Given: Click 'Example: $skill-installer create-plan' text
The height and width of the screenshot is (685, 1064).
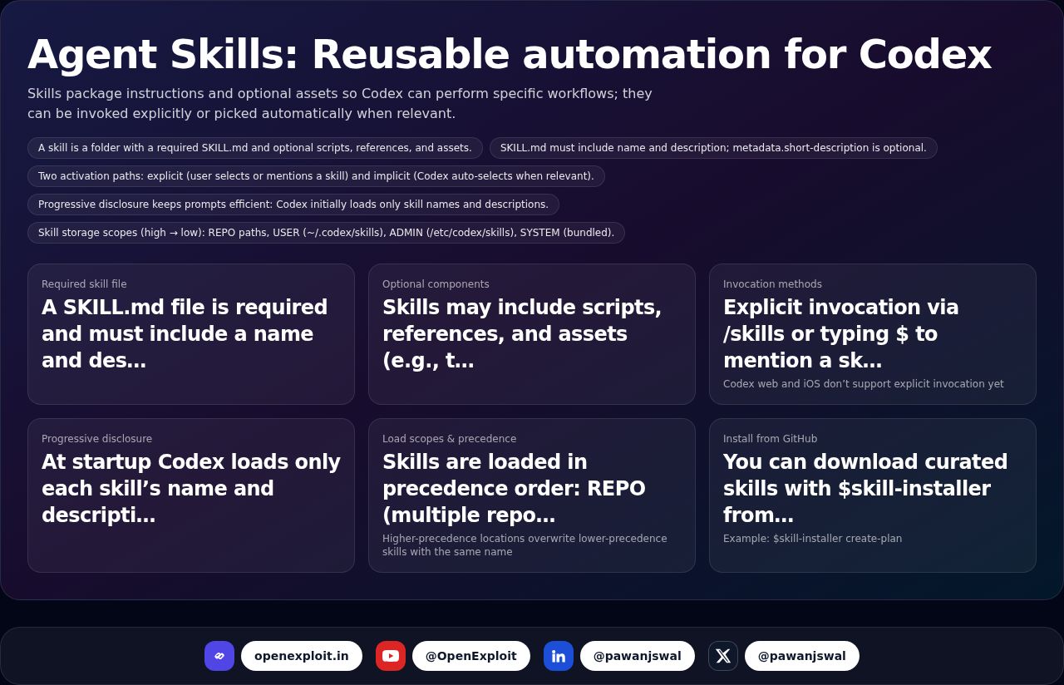Looking at the screenshot, I should click(x=812, y=539).
